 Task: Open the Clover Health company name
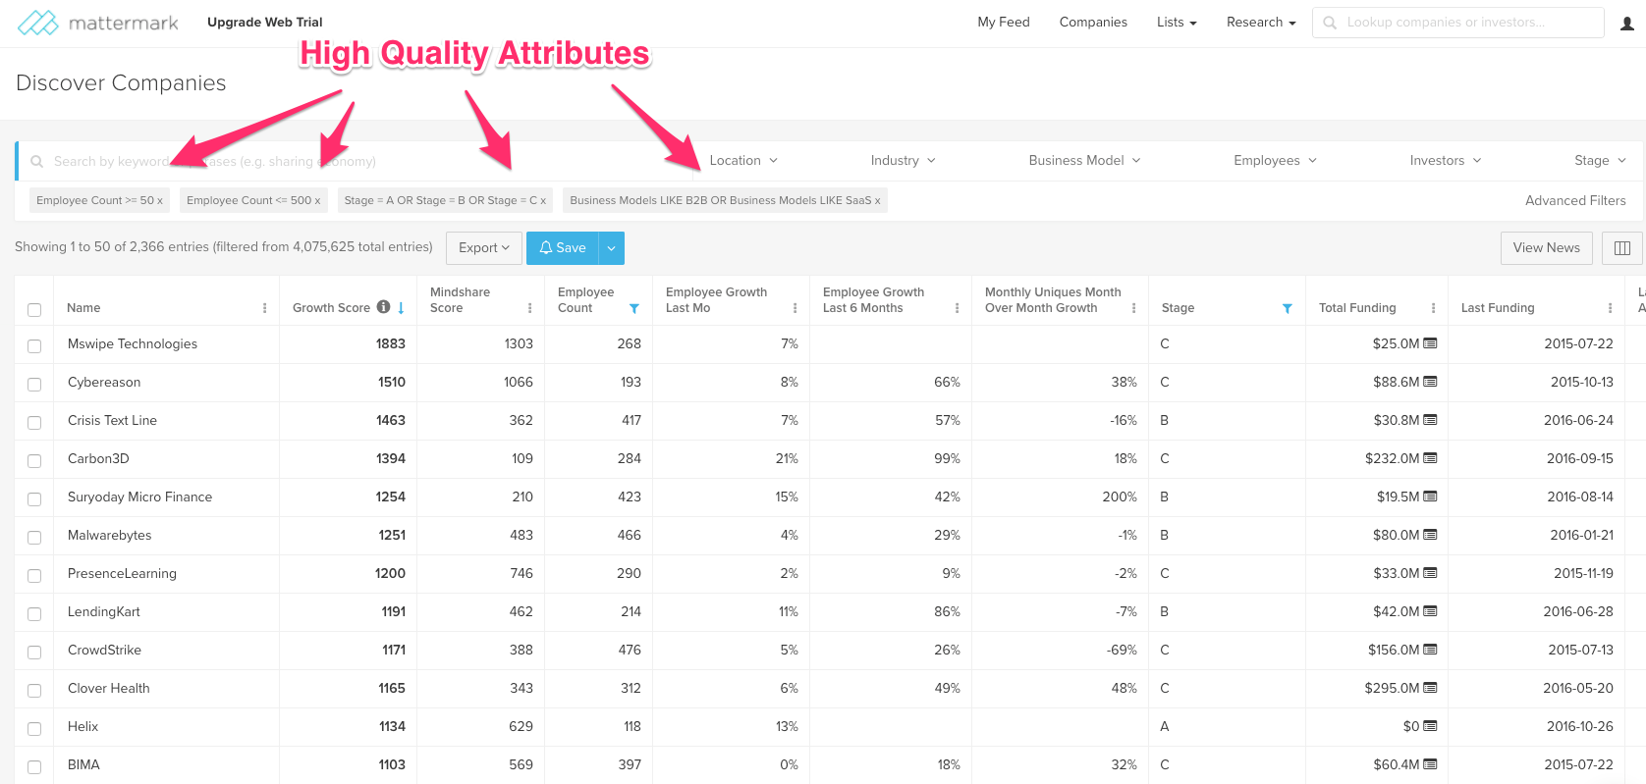click(x=109, y=688)
